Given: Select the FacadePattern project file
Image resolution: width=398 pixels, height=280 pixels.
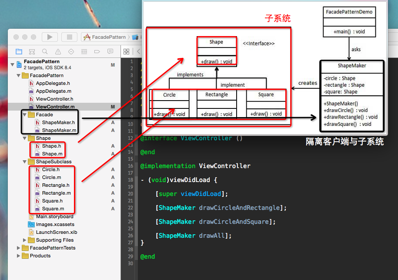Looking at the screenshot, I should click(x=64, y=64).
